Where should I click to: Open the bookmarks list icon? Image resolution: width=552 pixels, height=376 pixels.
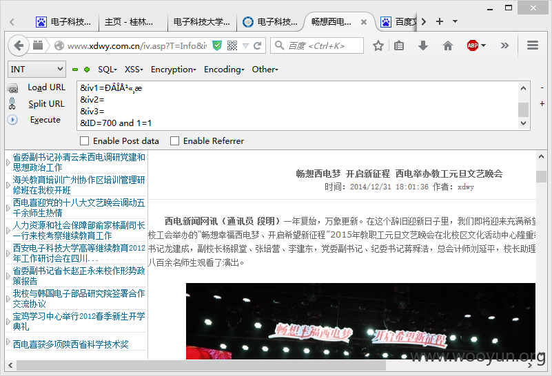(399, 45)
